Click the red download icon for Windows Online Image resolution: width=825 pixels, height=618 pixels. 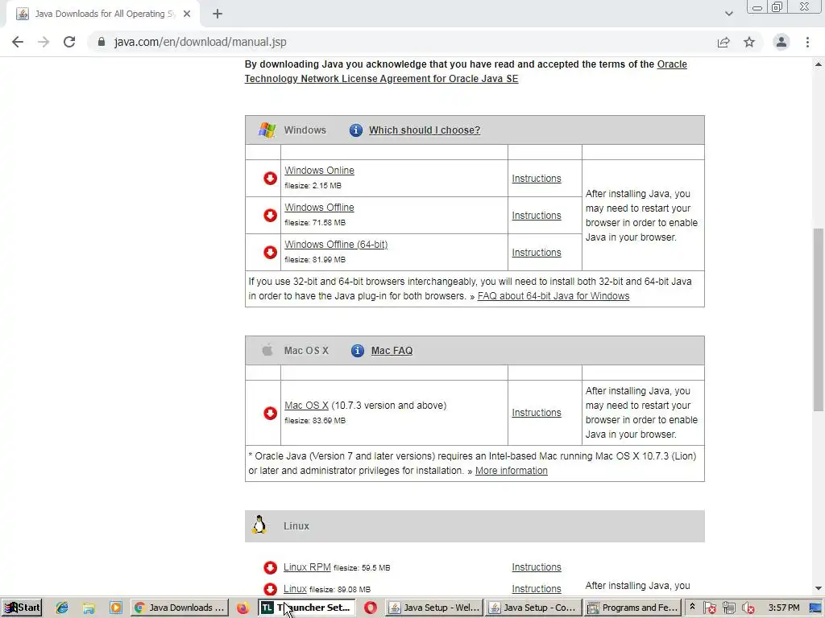(270, 178)
